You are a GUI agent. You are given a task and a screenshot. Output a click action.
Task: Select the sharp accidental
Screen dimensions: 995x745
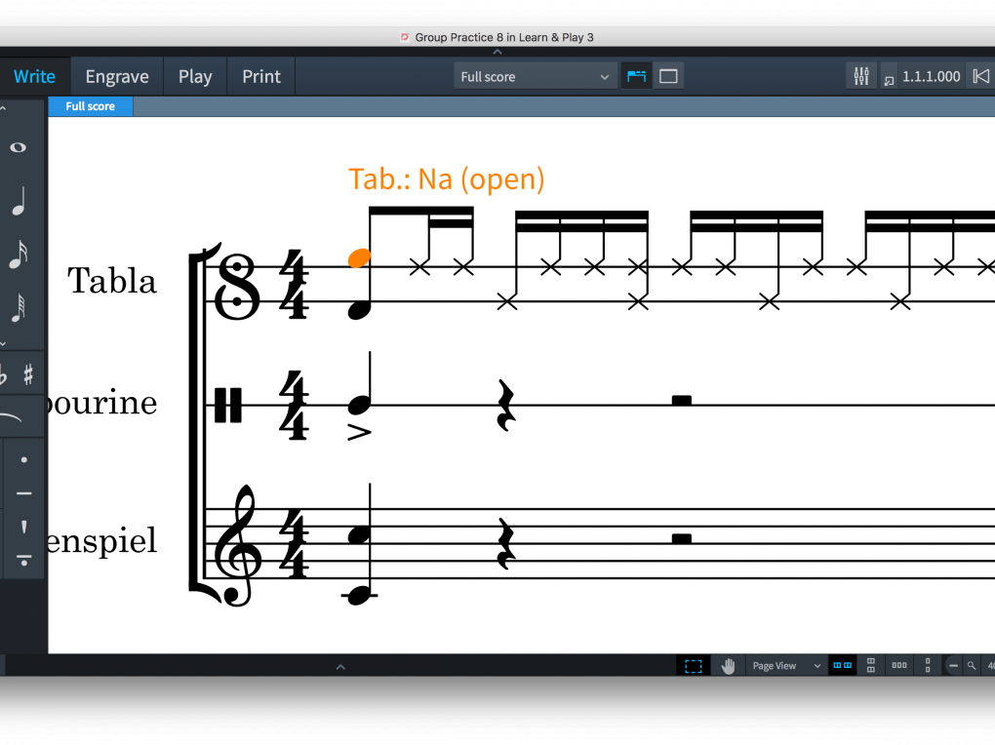click(28, 374)
